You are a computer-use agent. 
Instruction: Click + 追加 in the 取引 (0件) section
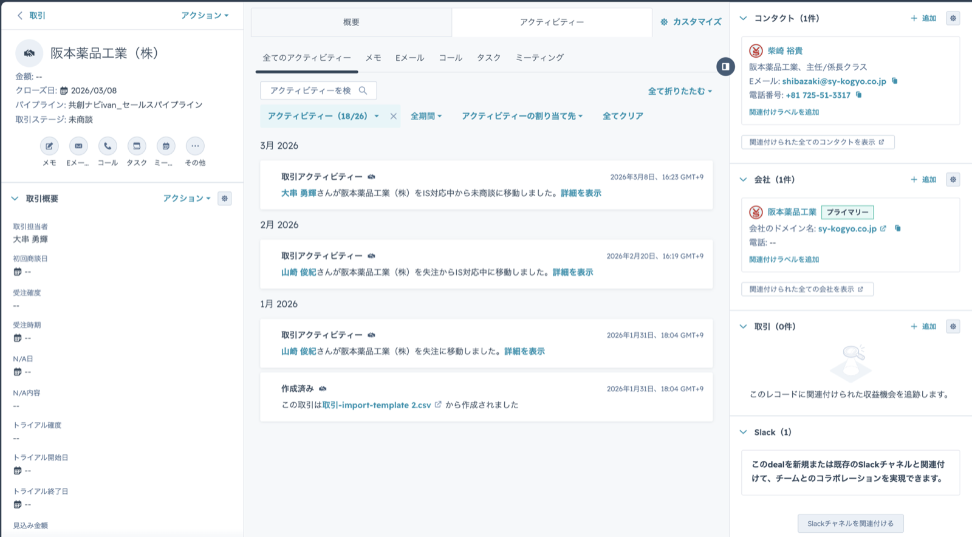coord(923,327)
